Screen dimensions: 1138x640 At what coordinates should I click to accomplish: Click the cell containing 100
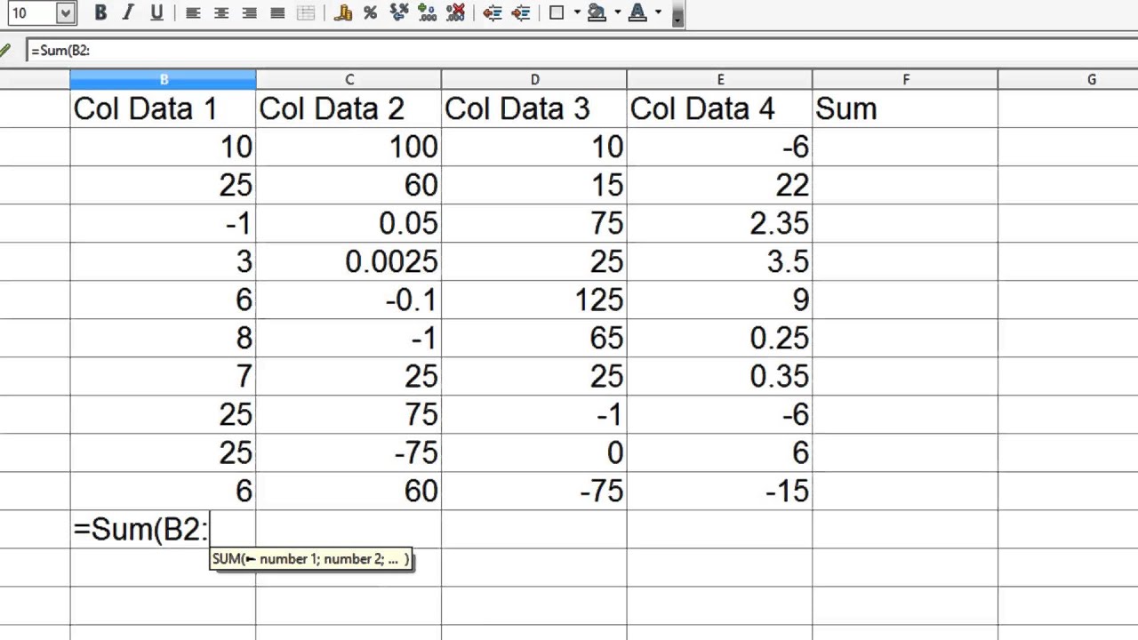click(x=349, y=147)
